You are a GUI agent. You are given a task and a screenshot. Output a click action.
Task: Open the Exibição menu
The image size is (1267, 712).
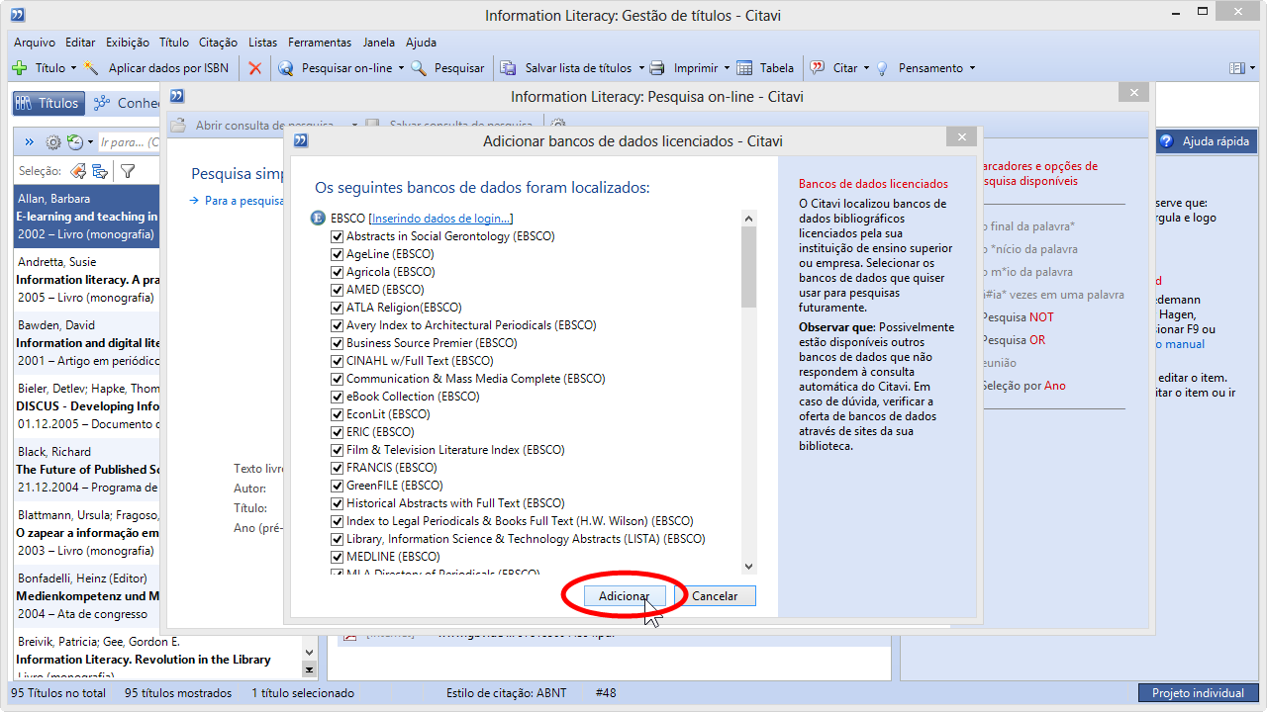pyautogui.click(x=128, y=43)
